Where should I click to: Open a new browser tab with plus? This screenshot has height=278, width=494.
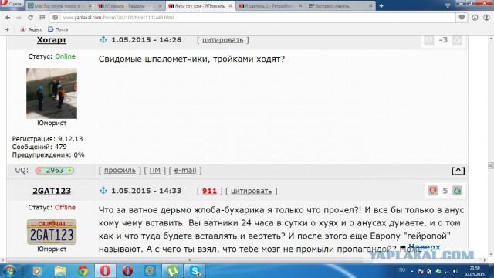381,6
